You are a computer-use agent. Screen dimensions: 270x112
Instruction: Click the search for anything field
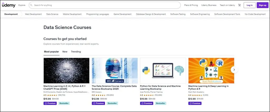click(105, 5)
